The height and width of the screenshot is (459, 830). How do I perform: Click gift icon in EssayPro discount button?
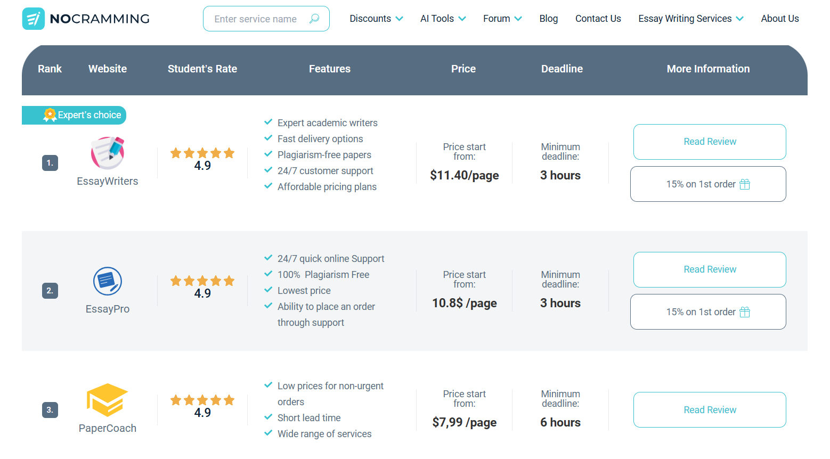[745, 312]
